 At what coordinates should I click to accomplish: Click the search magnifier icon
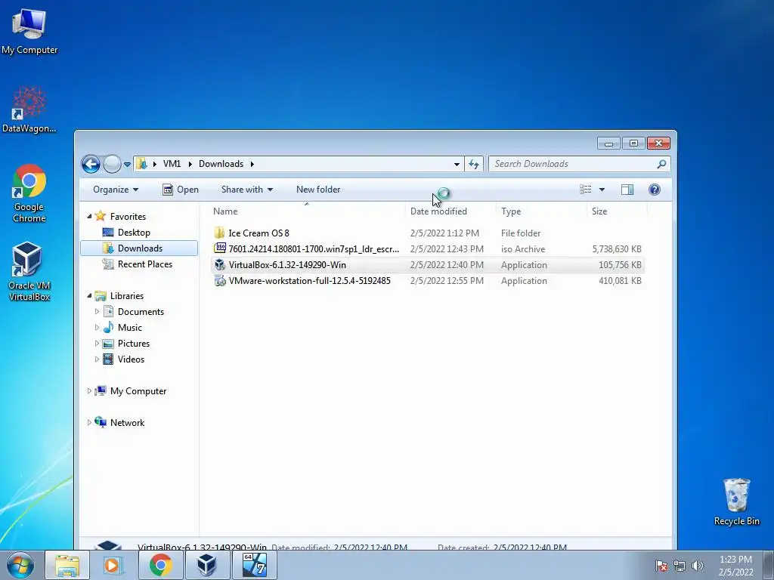click(661, 164)
